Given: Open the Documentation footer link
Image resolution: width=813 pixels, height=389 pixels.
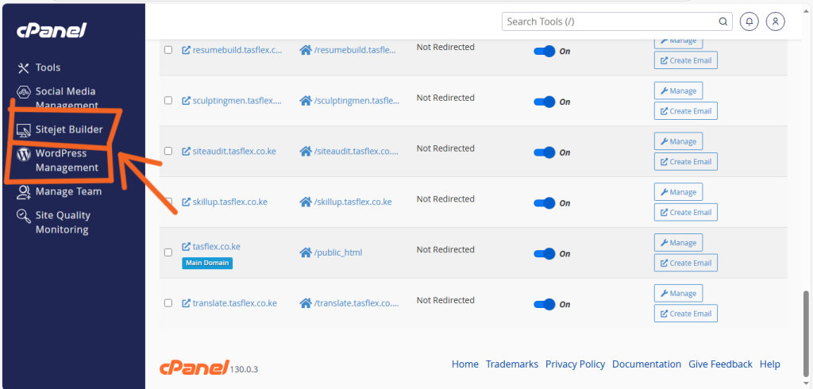Looking at the screenshot, I should [x=646, y=364].
